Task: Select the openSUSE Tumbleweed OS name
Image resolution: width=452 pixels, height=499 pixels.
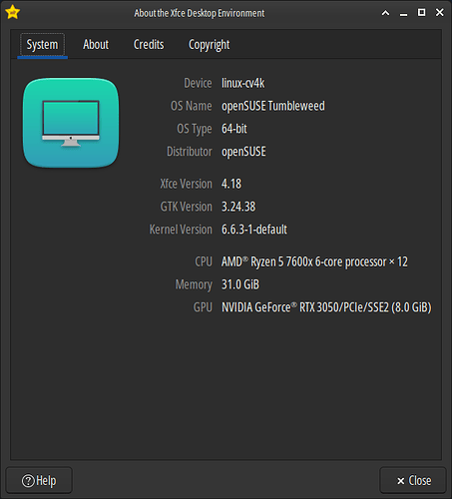Action: (x=273, y=106)
